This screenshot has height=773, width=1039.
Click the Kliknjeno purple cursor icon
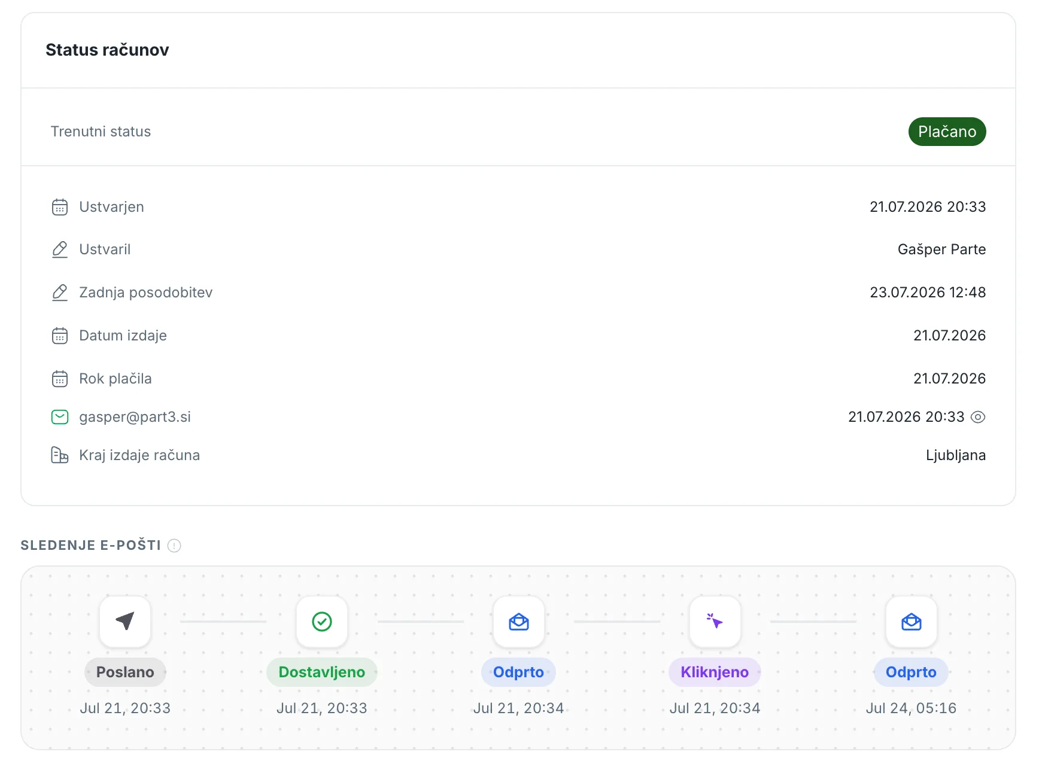tap(715, 622)
